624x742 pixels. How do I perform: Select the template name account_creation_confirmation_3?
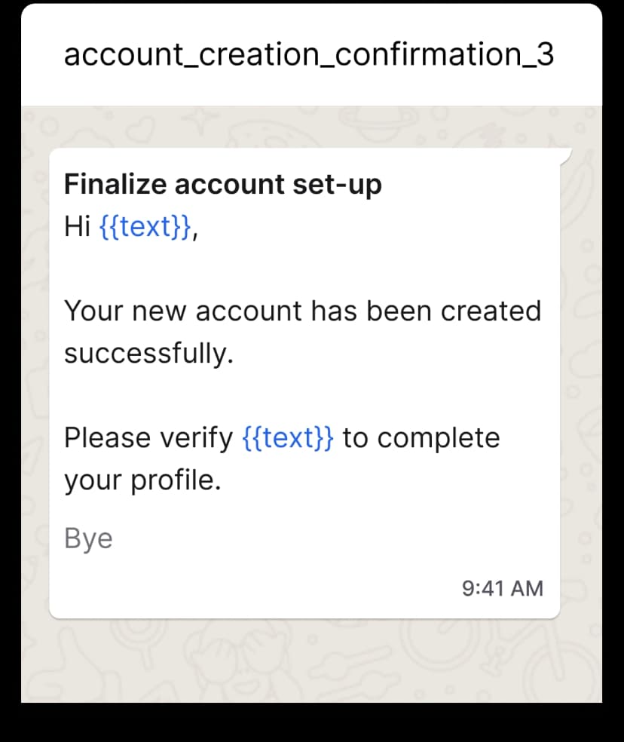(310, 54)
